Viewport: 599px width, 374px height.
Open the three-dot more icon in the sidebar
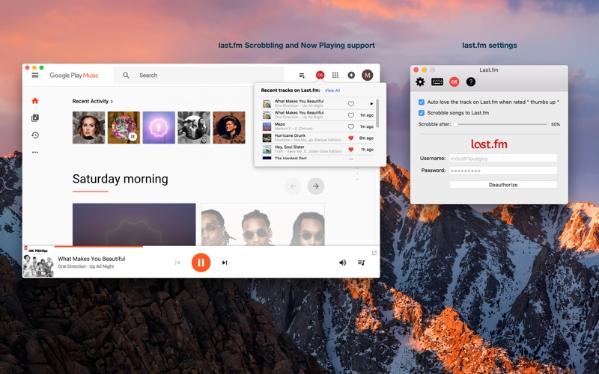35,153
